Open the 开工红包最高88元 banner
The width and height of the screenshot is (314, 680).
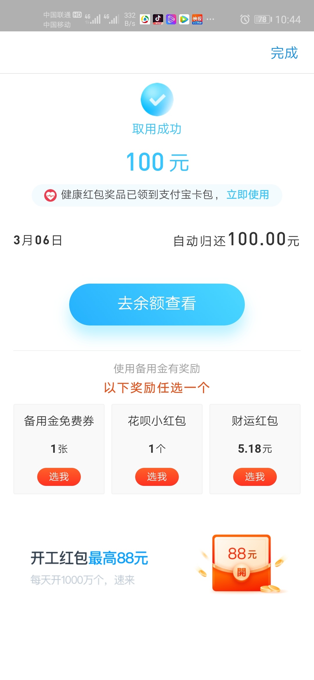click(157, 564)
